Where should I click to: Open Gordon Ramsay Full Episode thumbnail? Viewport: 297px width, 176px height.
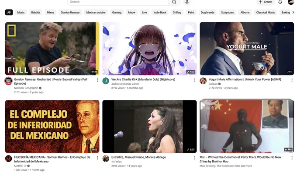52,48
